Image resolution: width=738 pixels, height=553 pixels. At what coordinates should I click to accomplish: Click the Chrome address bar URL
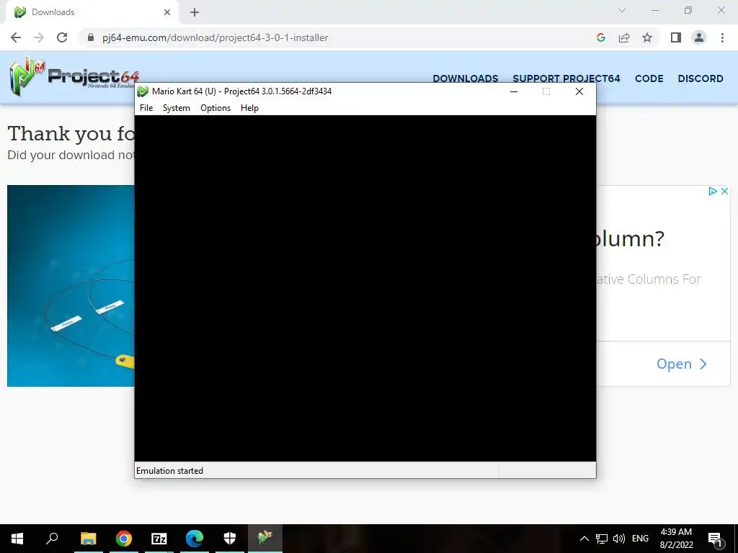click(215, 37)
